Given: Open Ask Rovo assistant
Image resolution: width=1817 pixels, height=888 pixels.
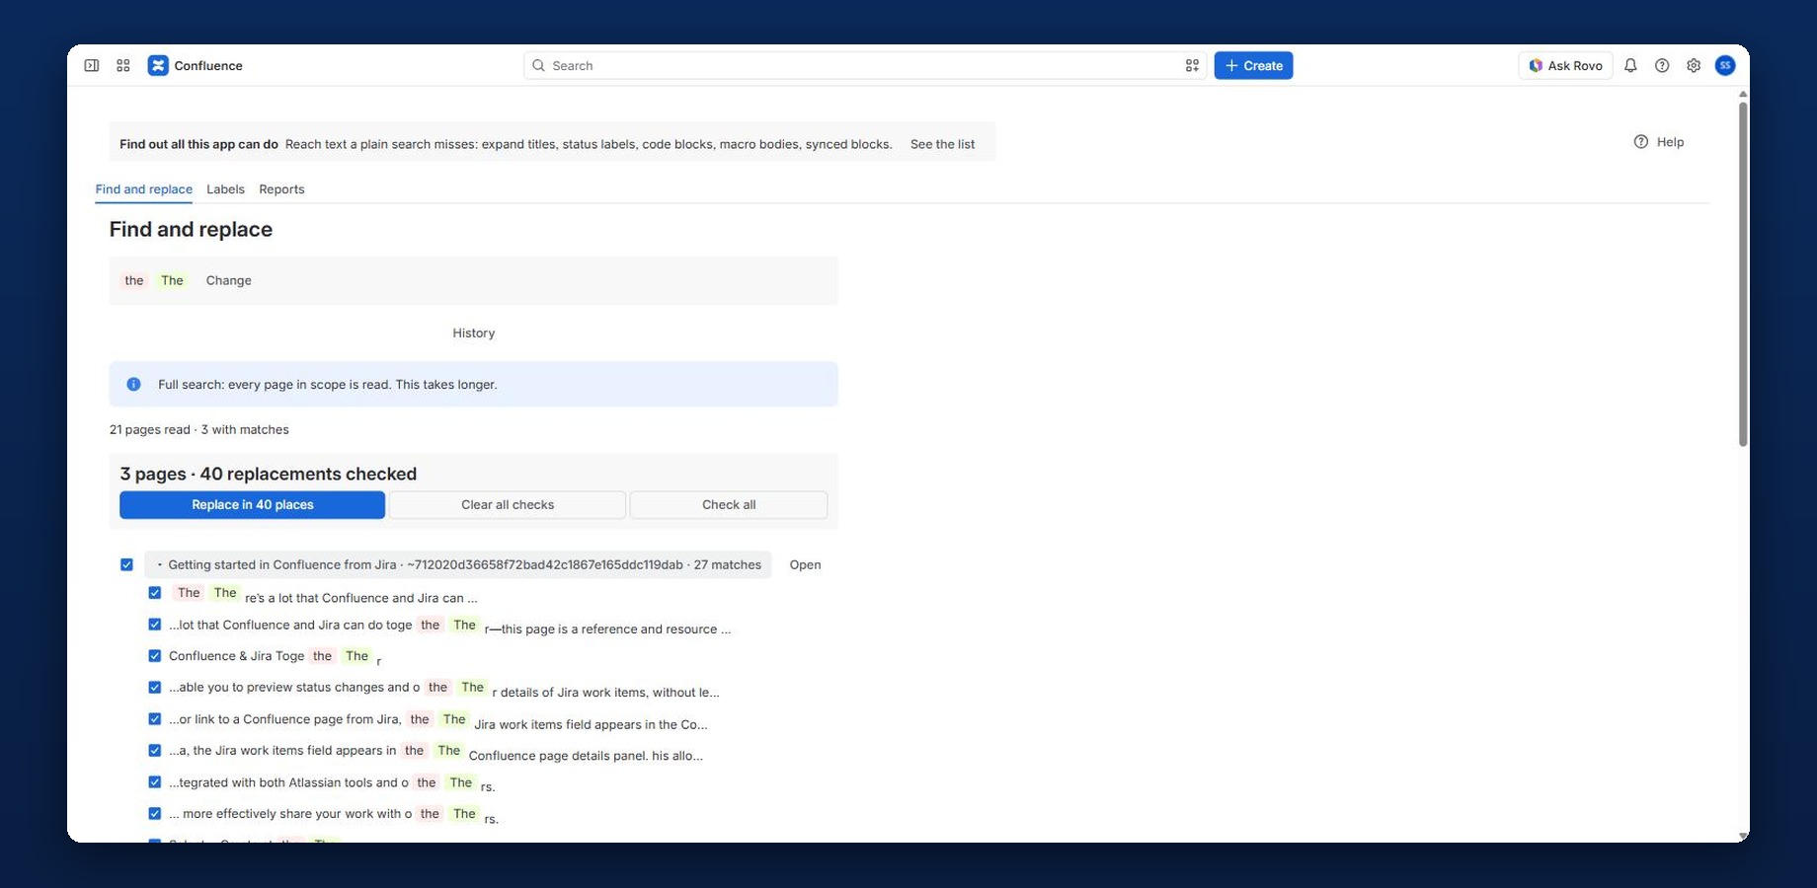Looking at the screenshot, I should tap(1565, 65).
